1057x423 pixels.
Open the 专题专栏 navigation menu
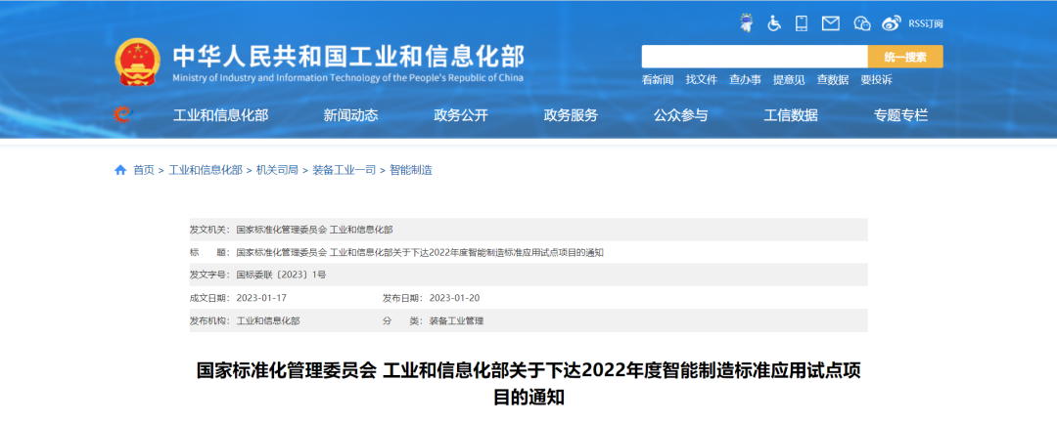click(x=900, y=115)
